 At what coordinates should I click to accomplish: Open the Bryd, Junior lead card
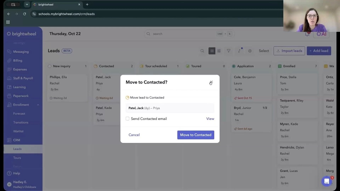coord(251,118)
